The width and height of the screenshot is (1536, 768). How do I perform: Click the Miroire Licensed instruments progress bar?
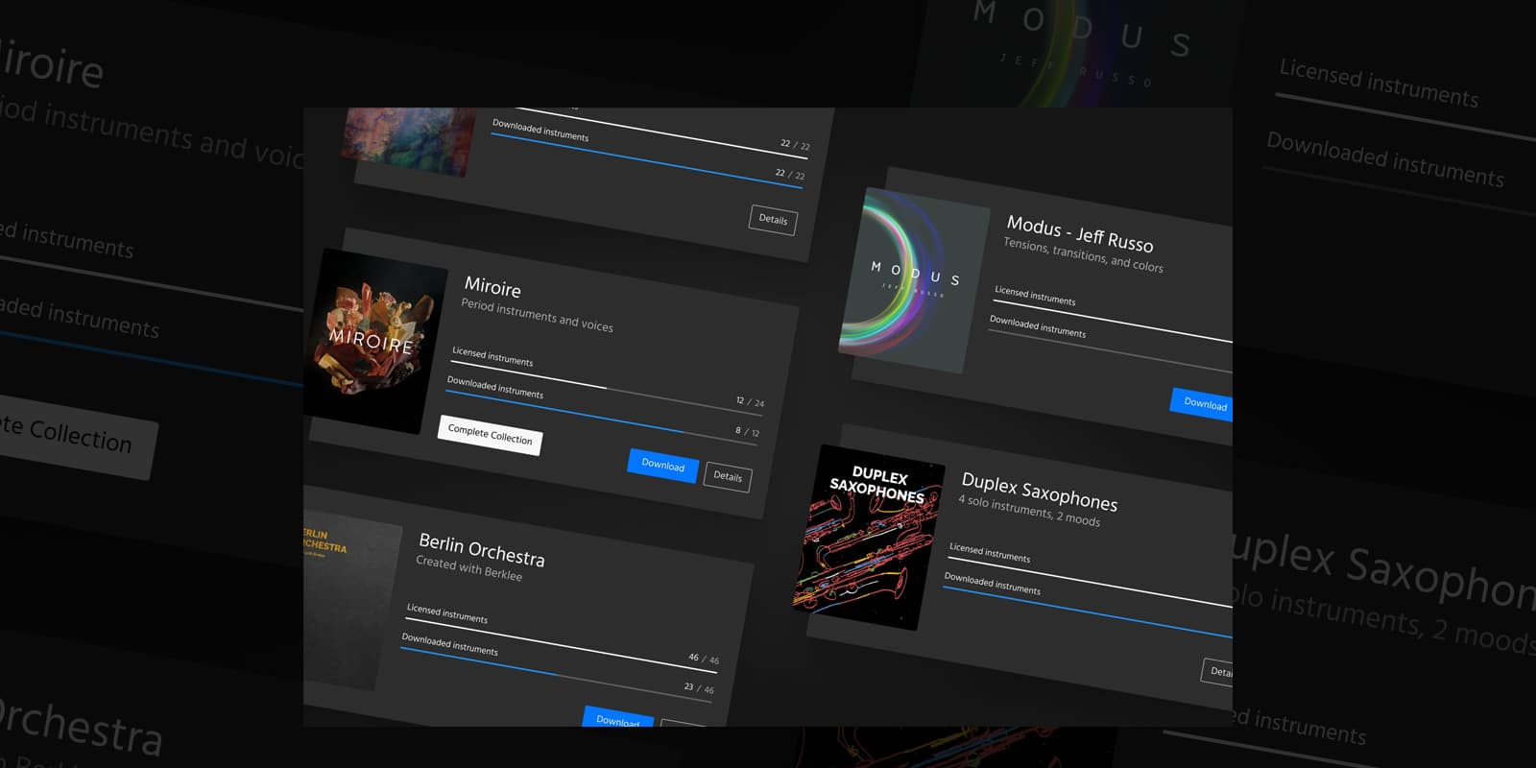[x=609, y=389]
